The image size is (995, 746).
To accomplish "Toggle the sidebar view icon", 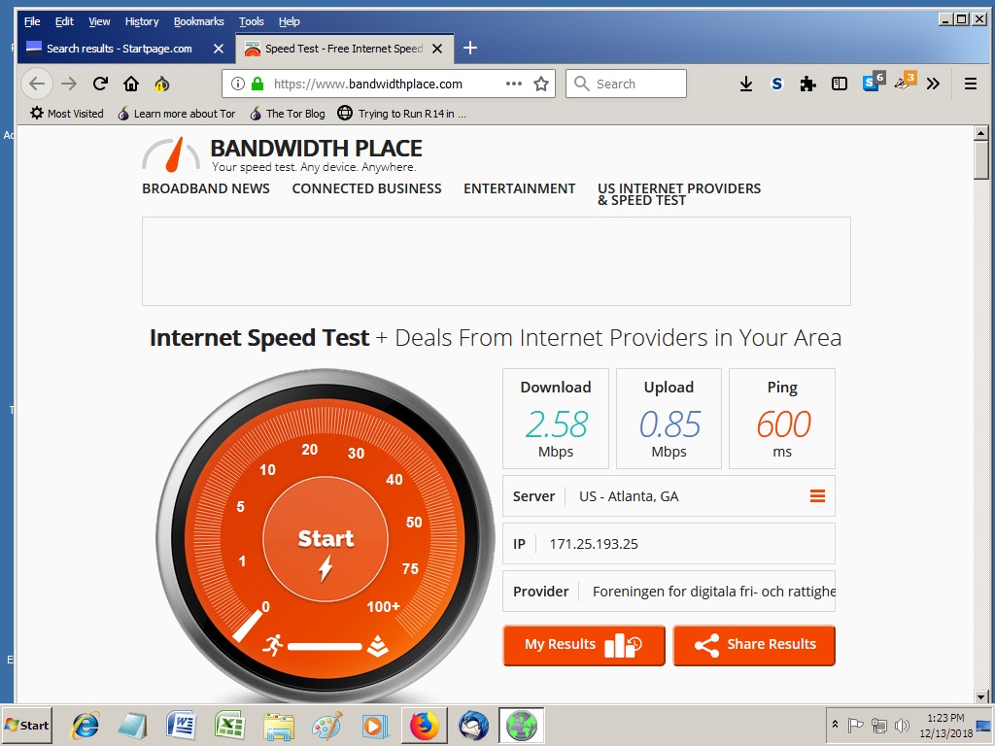I will [839, 84].
